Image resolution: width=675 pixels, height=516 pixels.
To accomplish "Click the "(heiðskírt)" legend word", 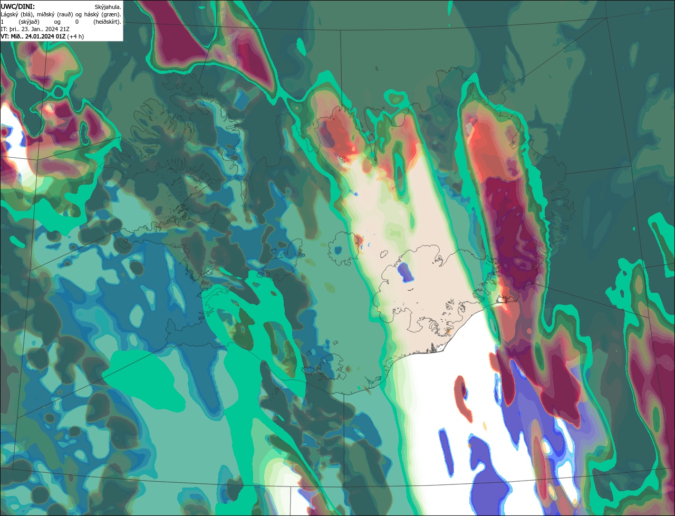I will pos(106,22).
